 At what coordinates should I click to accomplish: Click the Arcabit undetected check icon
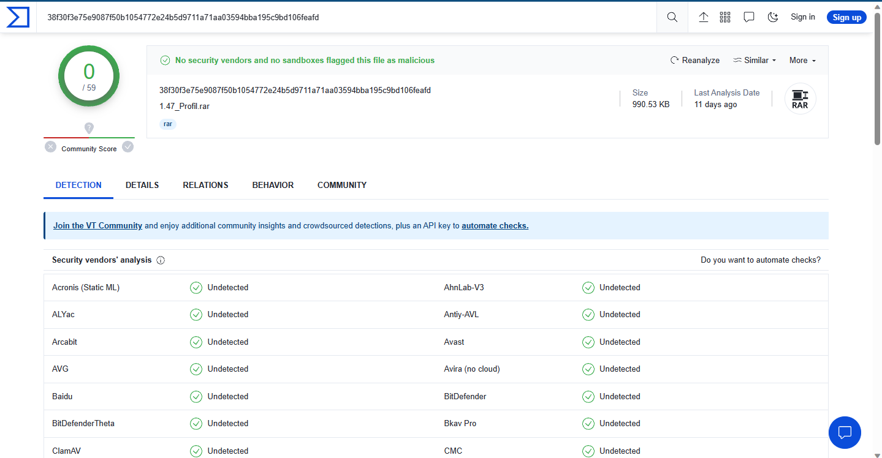click(x=196, y=342)
